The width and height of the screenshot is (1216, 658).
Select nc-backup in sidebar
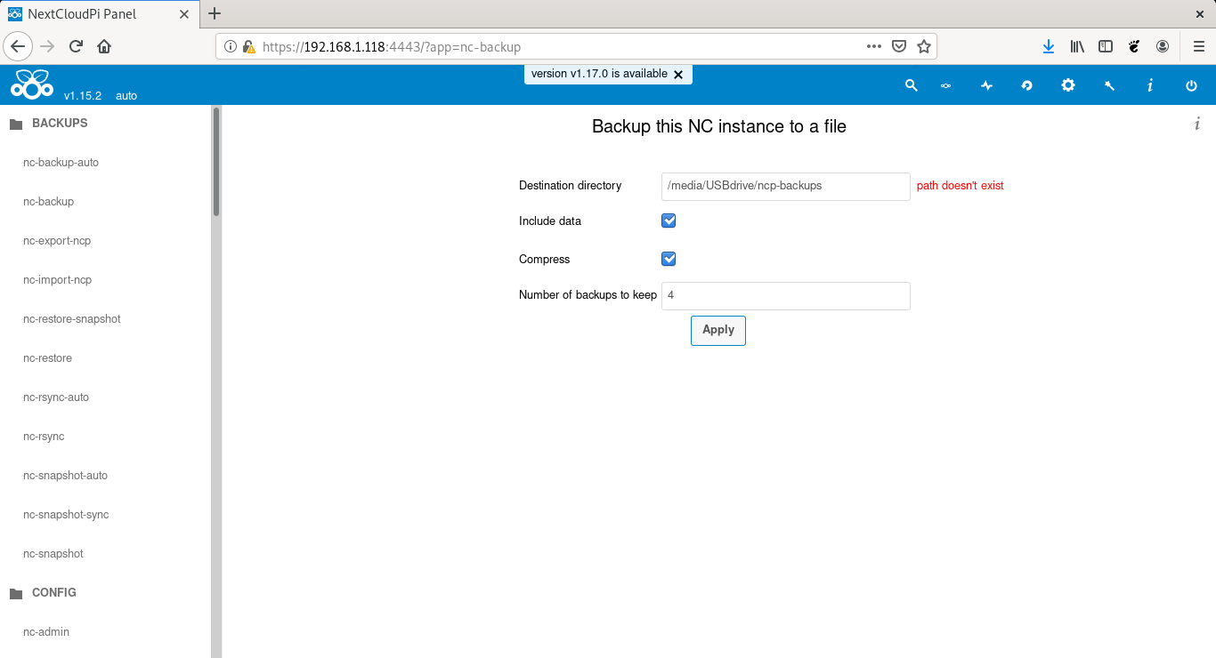[48, 202]
